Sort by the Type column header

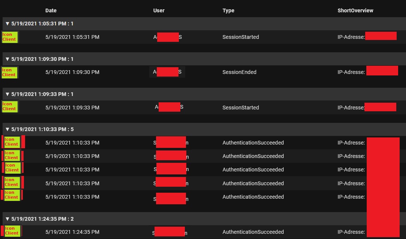tap(228, 10)
